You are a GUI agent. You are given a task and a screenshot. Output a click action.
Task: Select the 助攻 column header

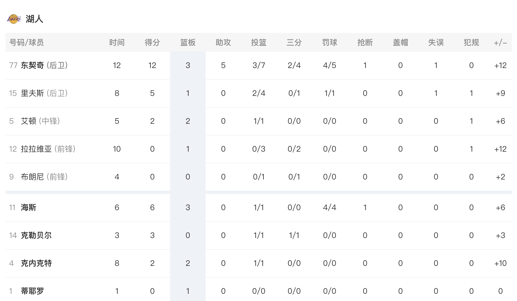click(223, 42)
